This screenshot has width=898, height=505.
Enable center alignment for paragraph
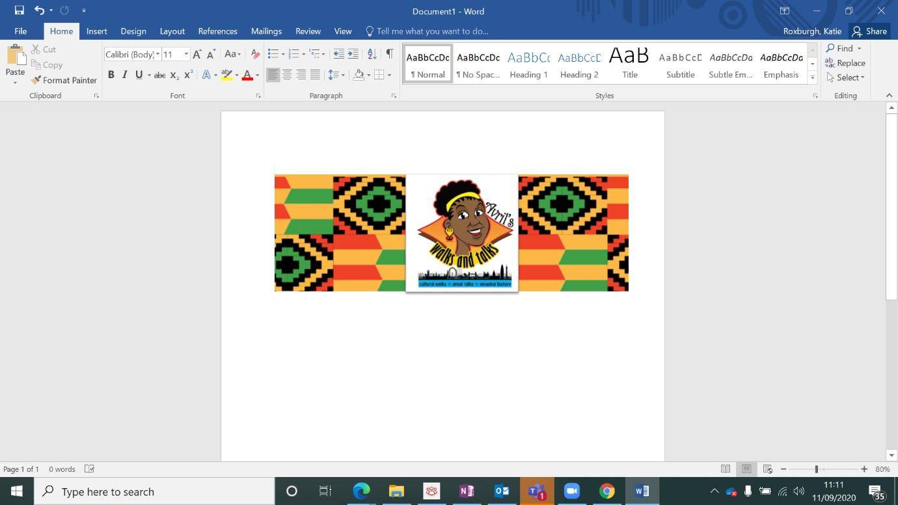pos(287,75)
